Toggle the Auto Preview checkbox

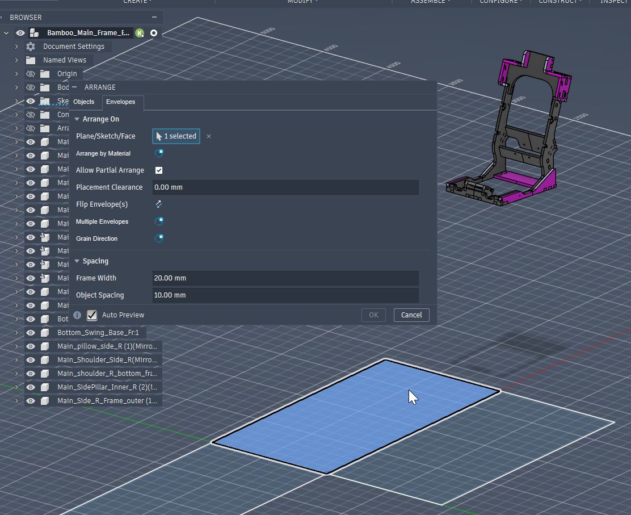click(x=92, y=315)
